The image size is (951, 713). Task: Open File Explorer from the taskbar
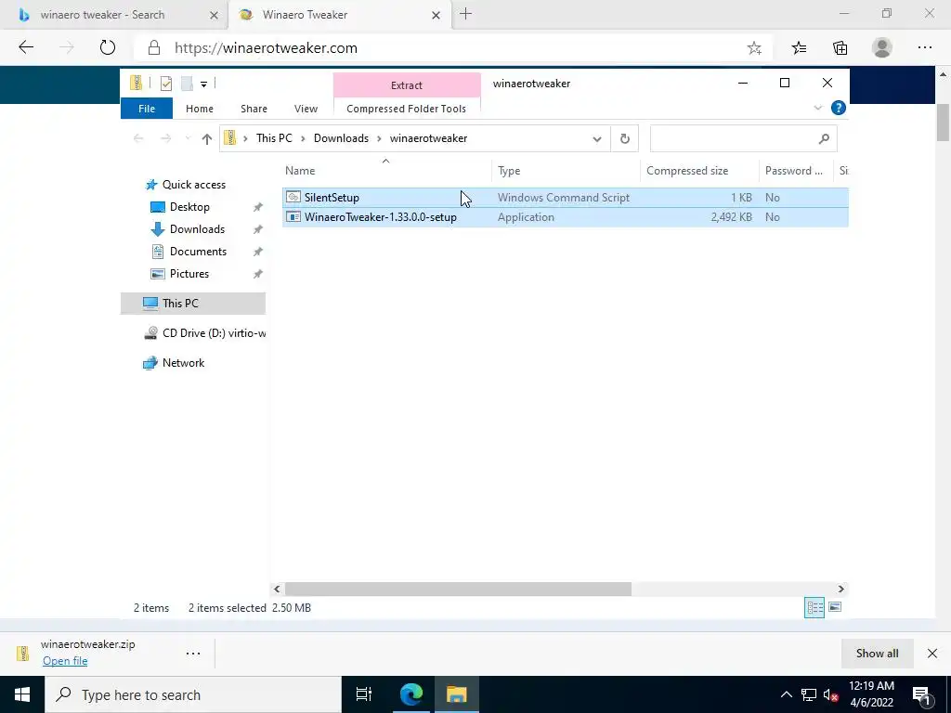coord(457,694)
